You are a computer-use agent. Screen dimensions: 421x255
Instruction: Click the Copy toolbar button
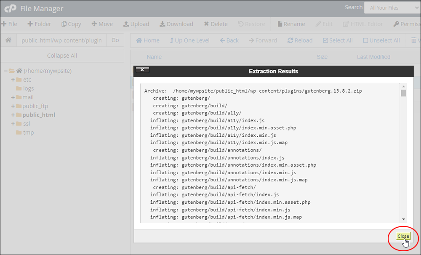click(71, 24)
